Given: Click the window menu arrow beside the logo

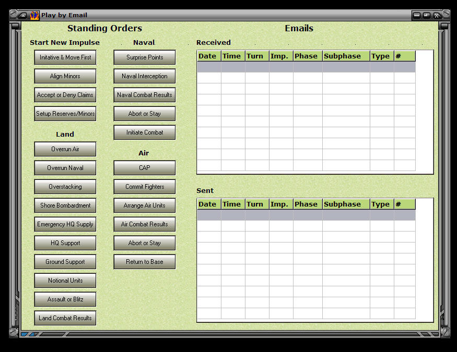Looking at the screenshot, I should tap(23, 16).
